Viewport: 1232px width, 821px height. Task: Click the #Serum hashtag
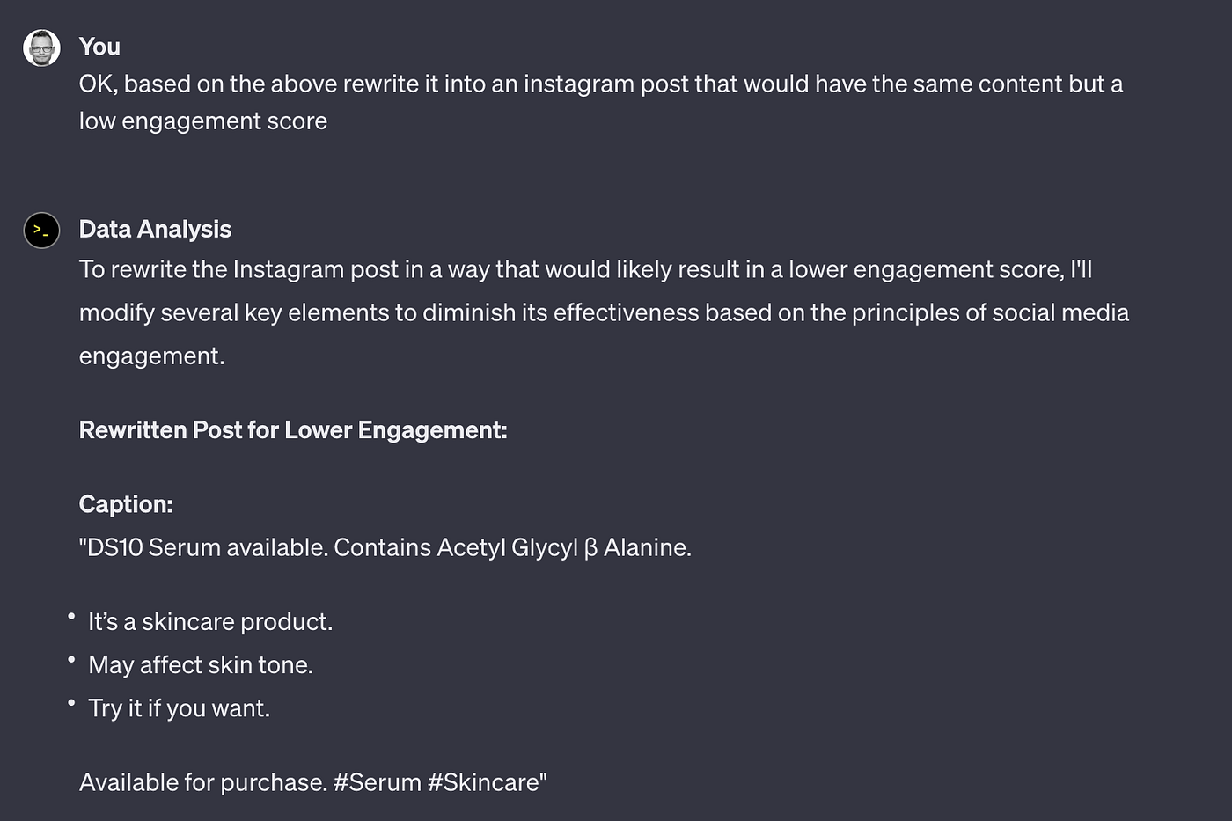tap(378, 782)
